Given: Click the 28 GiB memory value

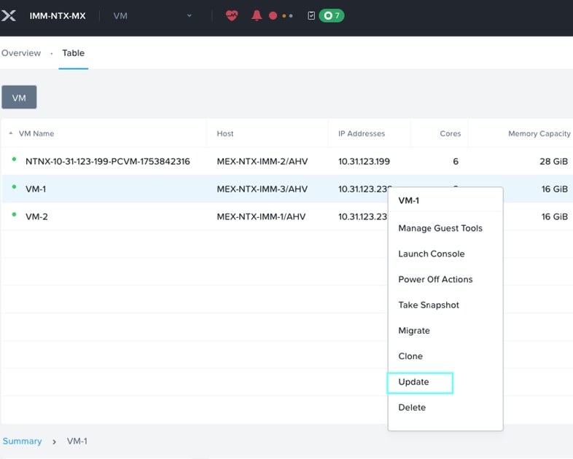Looking at the screenshot, I should point(553,161).
